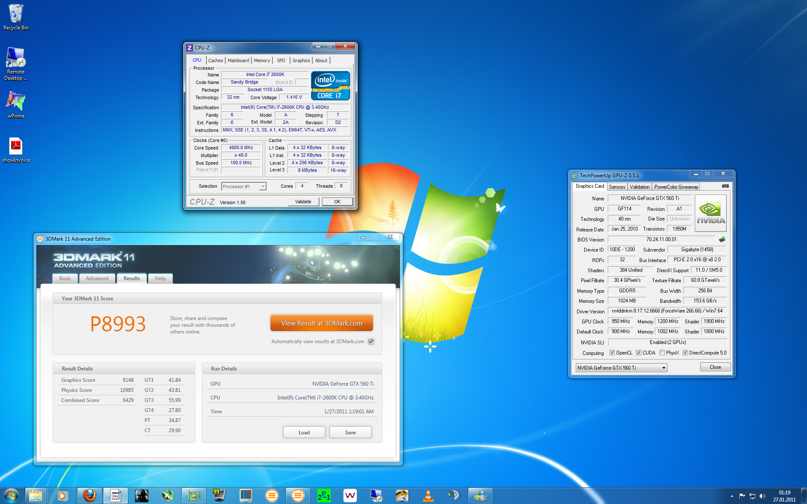Open the PowerColor Giveaway tab
The image size is (807, 504).
coord(676,187)
